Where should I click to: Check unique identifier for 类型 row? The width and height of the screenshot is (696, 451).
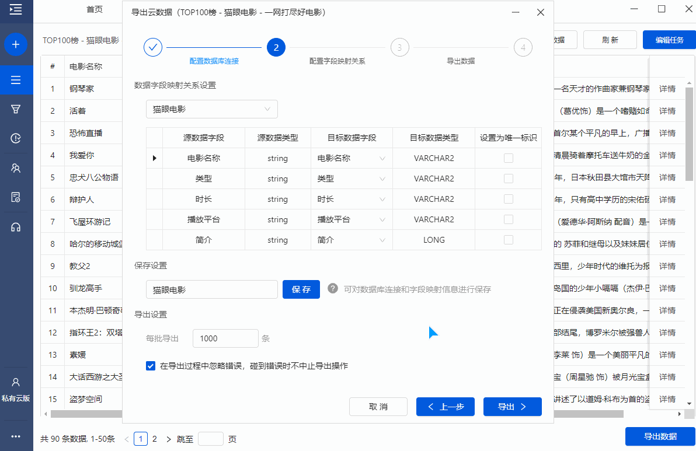click(x=509, y=179)
